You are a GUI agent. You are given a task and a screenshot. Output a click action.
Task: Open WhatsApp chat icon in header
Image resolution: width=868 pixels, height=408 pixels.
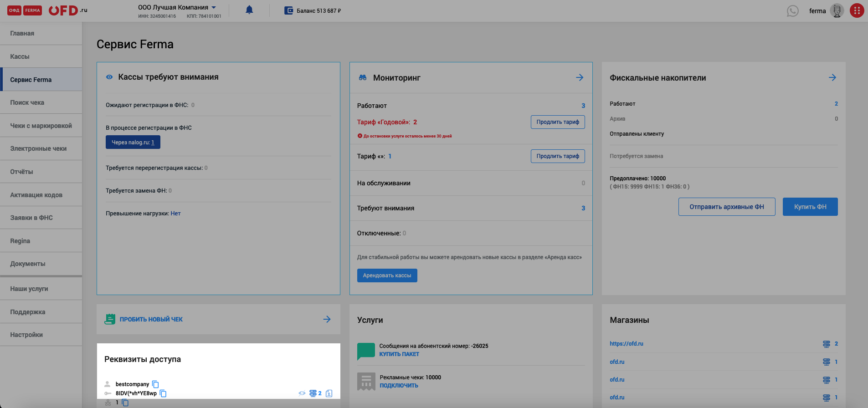coord(793,11)
